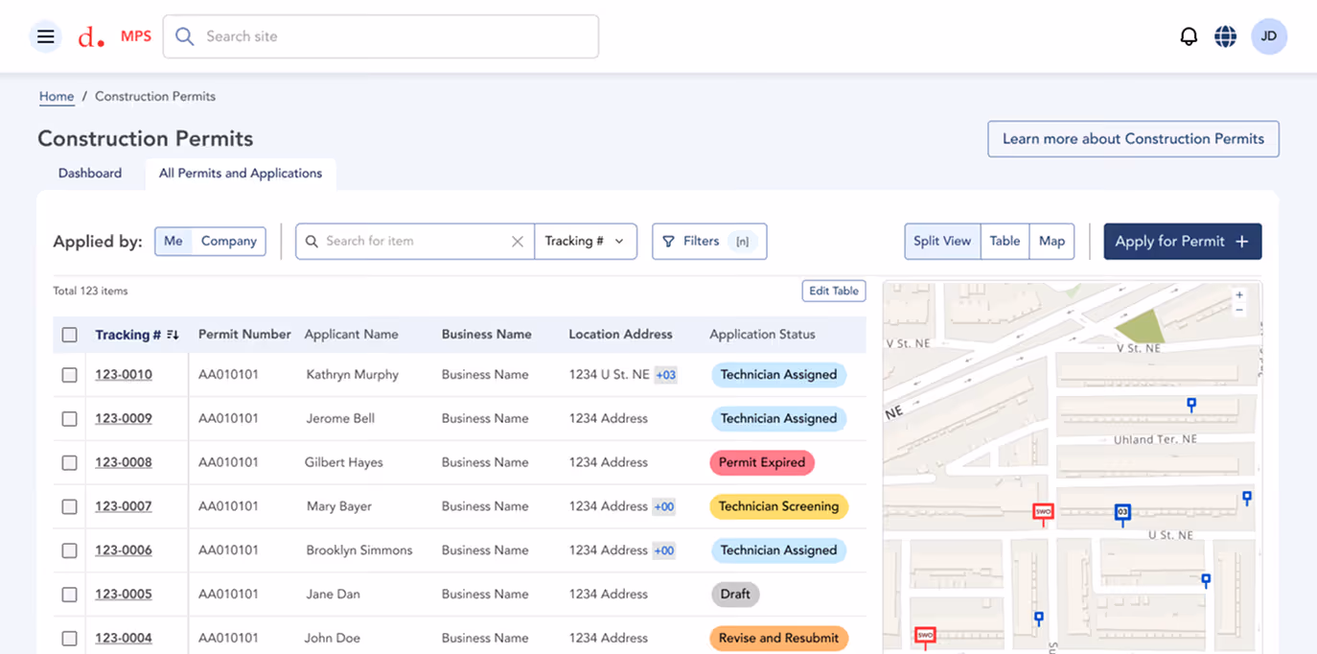Open the language globe icon
This screenshot has width=1317, height=654.
coord(1225,35)
